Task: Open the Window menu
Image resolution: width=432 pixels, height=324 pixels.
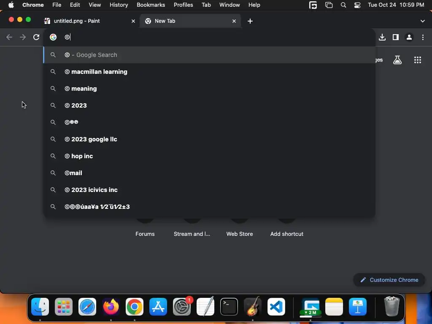Action: click(229, 5)
